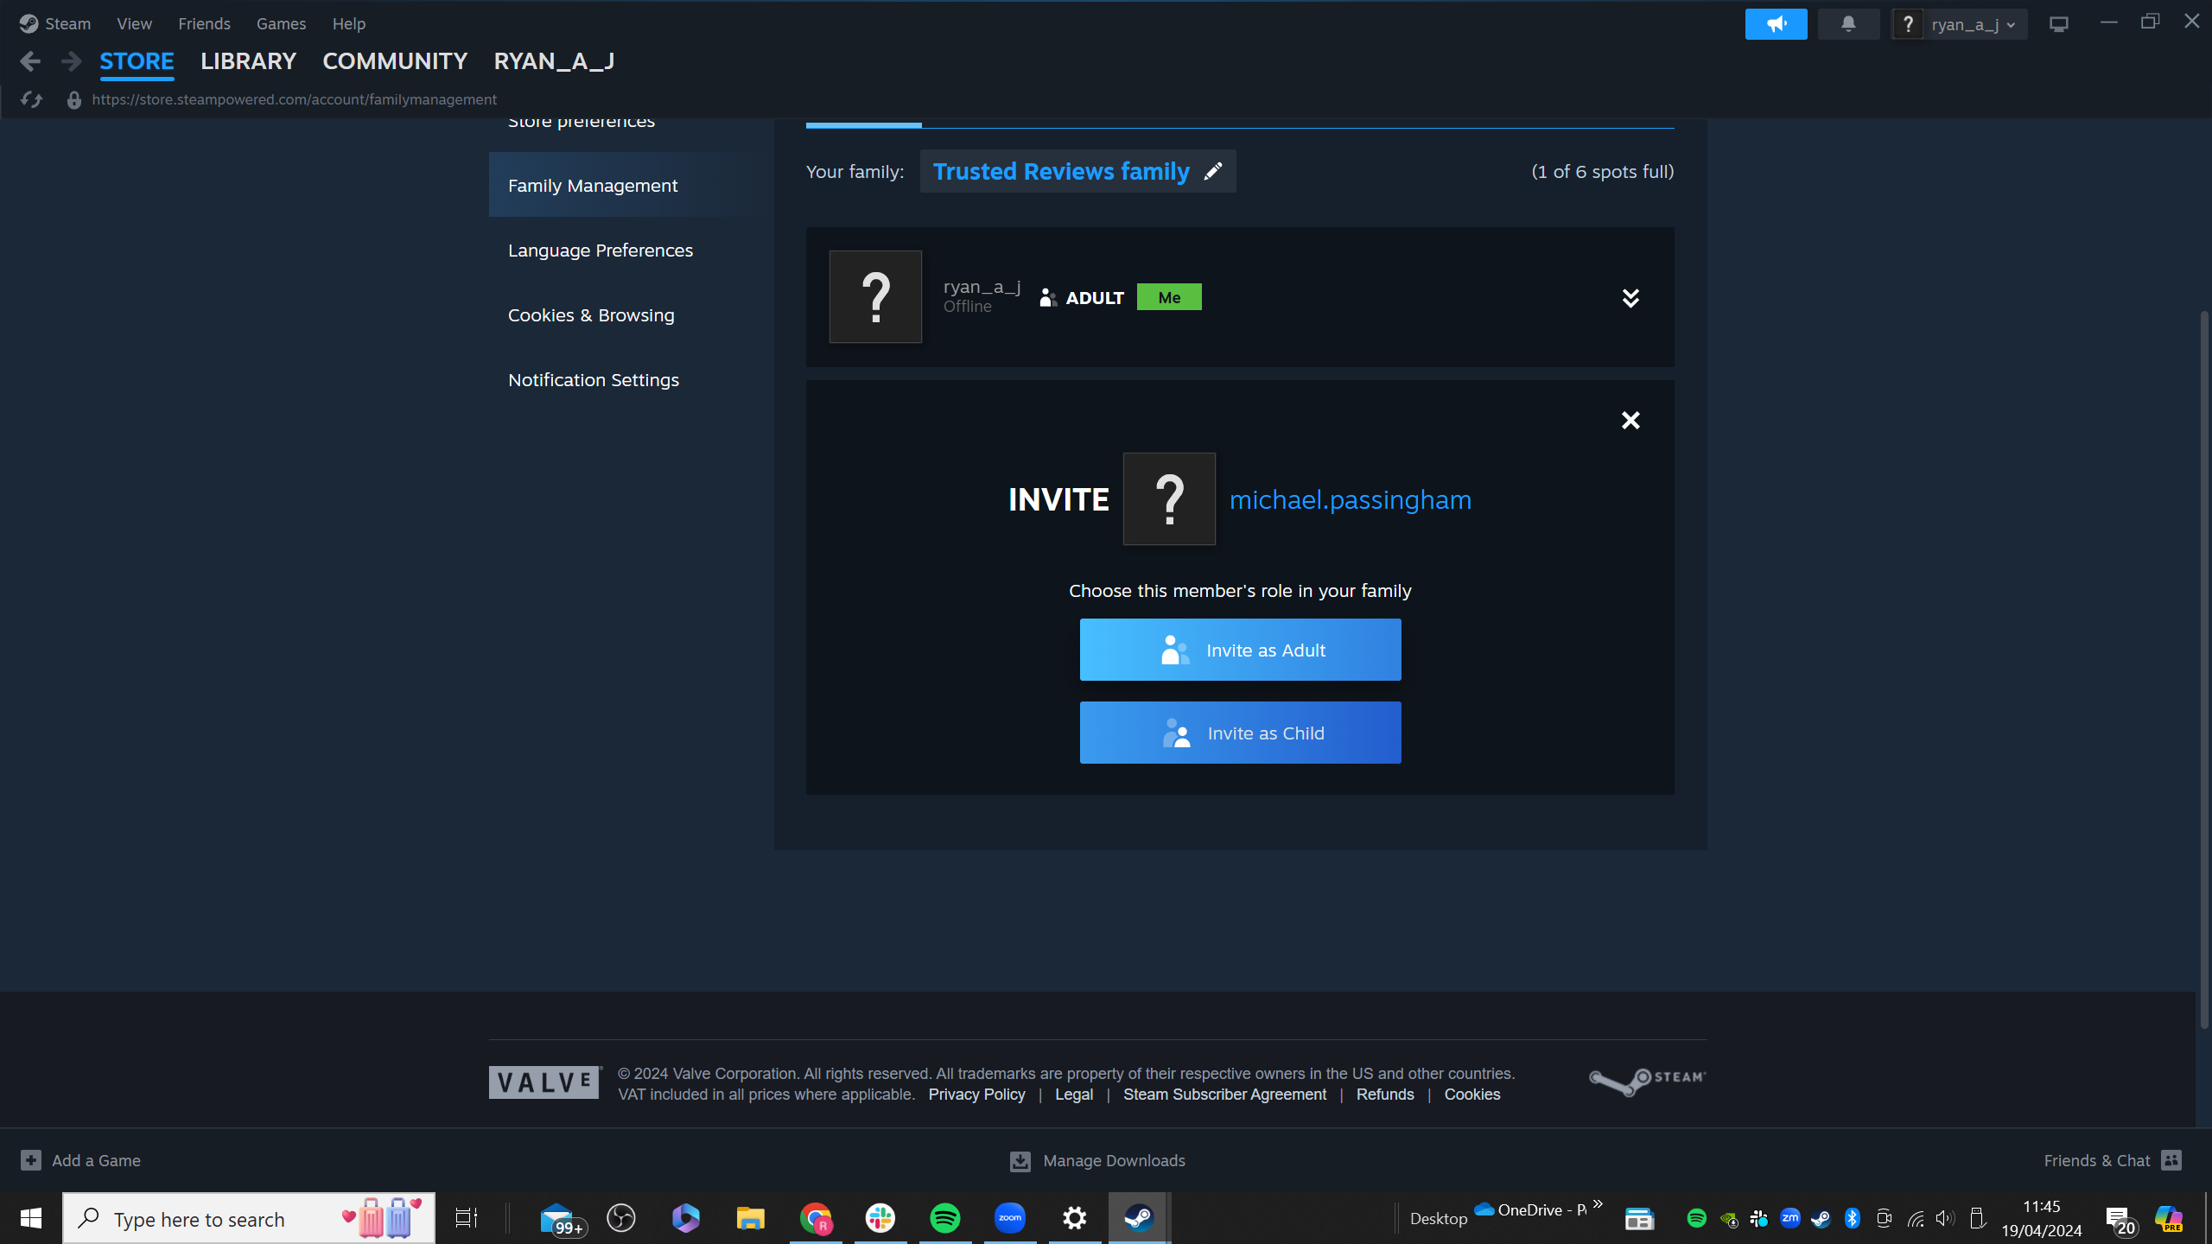The width and height of the screenshot is (2212, 1244).
Task: Reload the page with the refresh icon
Action: click(32, 99)
